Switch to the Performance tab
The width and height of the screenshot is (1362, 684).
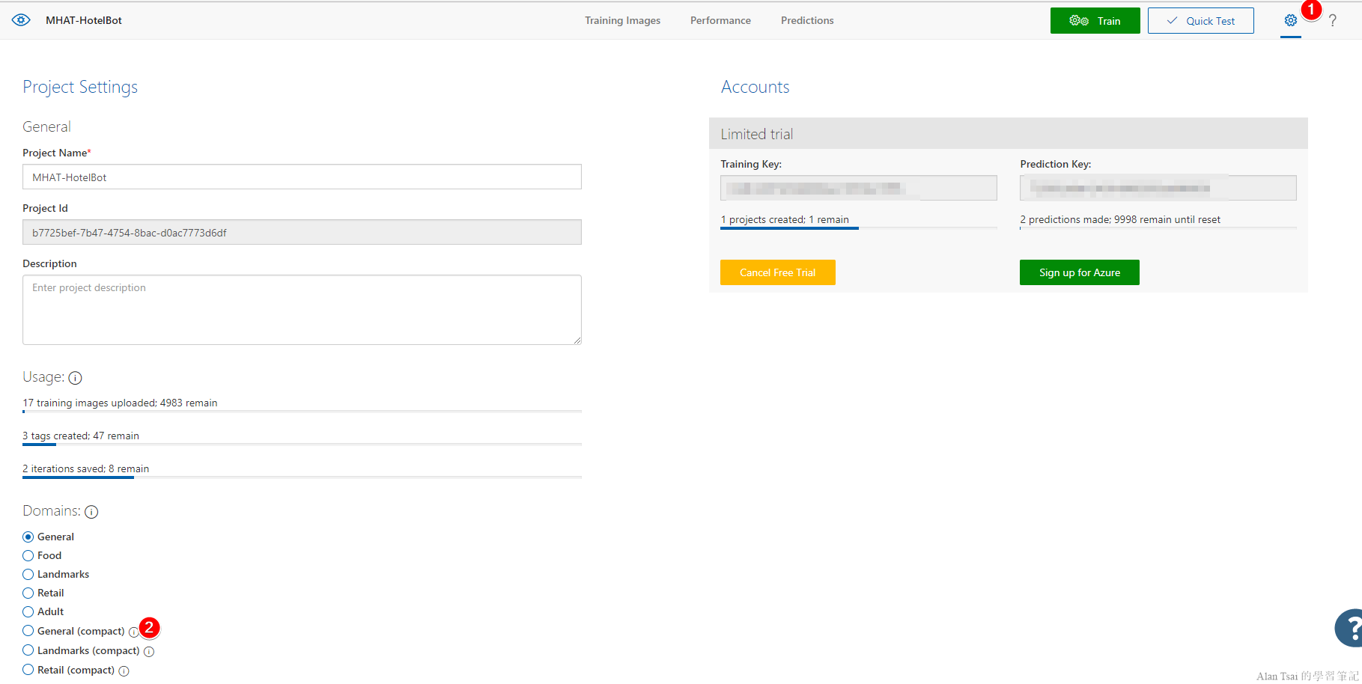point(720,20)
